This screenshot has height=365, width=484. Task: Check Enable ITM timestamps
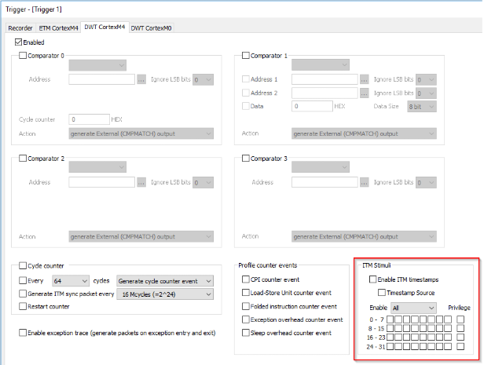(373, 279)
